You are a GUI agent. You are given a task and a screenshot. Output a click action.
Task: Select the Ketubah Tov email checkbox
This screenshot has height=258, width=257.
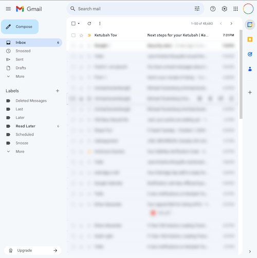point(74,35)
